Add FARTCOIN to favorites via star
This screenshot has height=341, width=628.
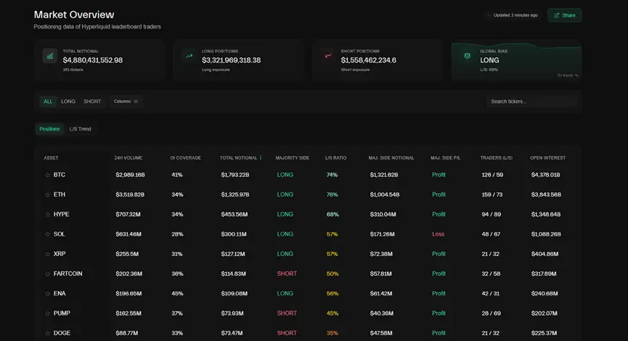click(48, 274)
